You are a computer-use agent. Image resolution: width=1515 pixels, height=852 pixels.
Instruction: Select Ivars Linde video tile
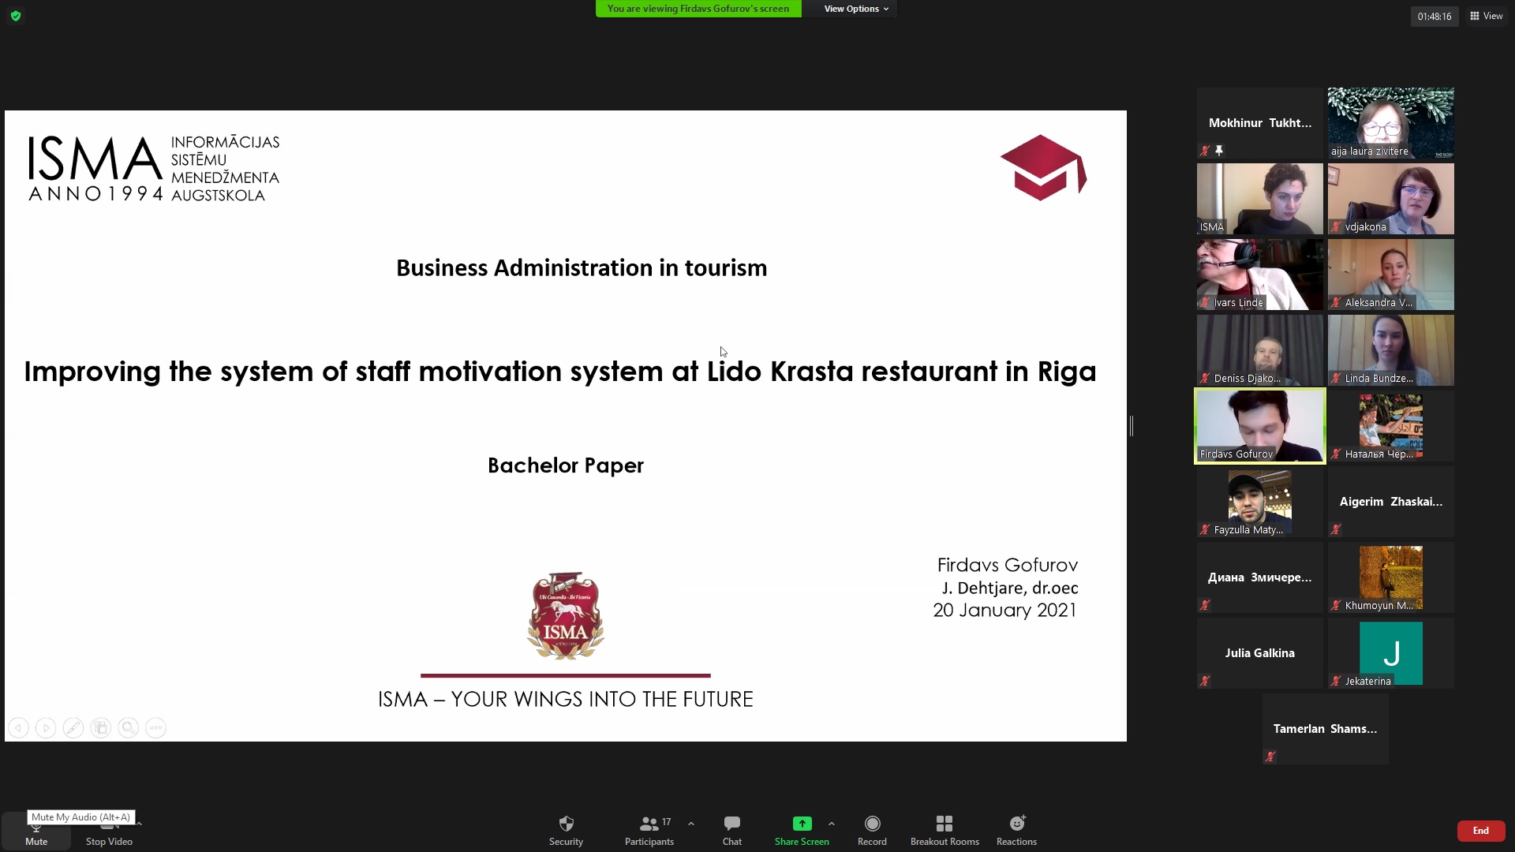[1259, 275]
